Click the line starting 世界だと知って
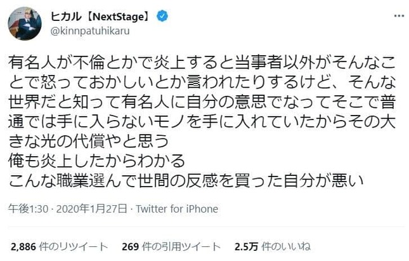Image resolution: width=409 pixels, height=261 pixels. (204, 104)
